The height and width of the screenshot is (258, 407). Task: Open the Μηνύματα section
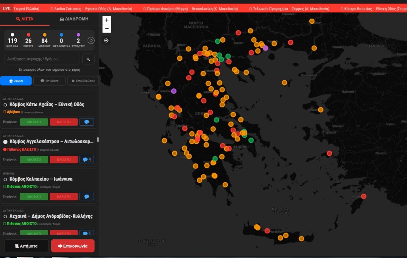(x=49, y=81)
